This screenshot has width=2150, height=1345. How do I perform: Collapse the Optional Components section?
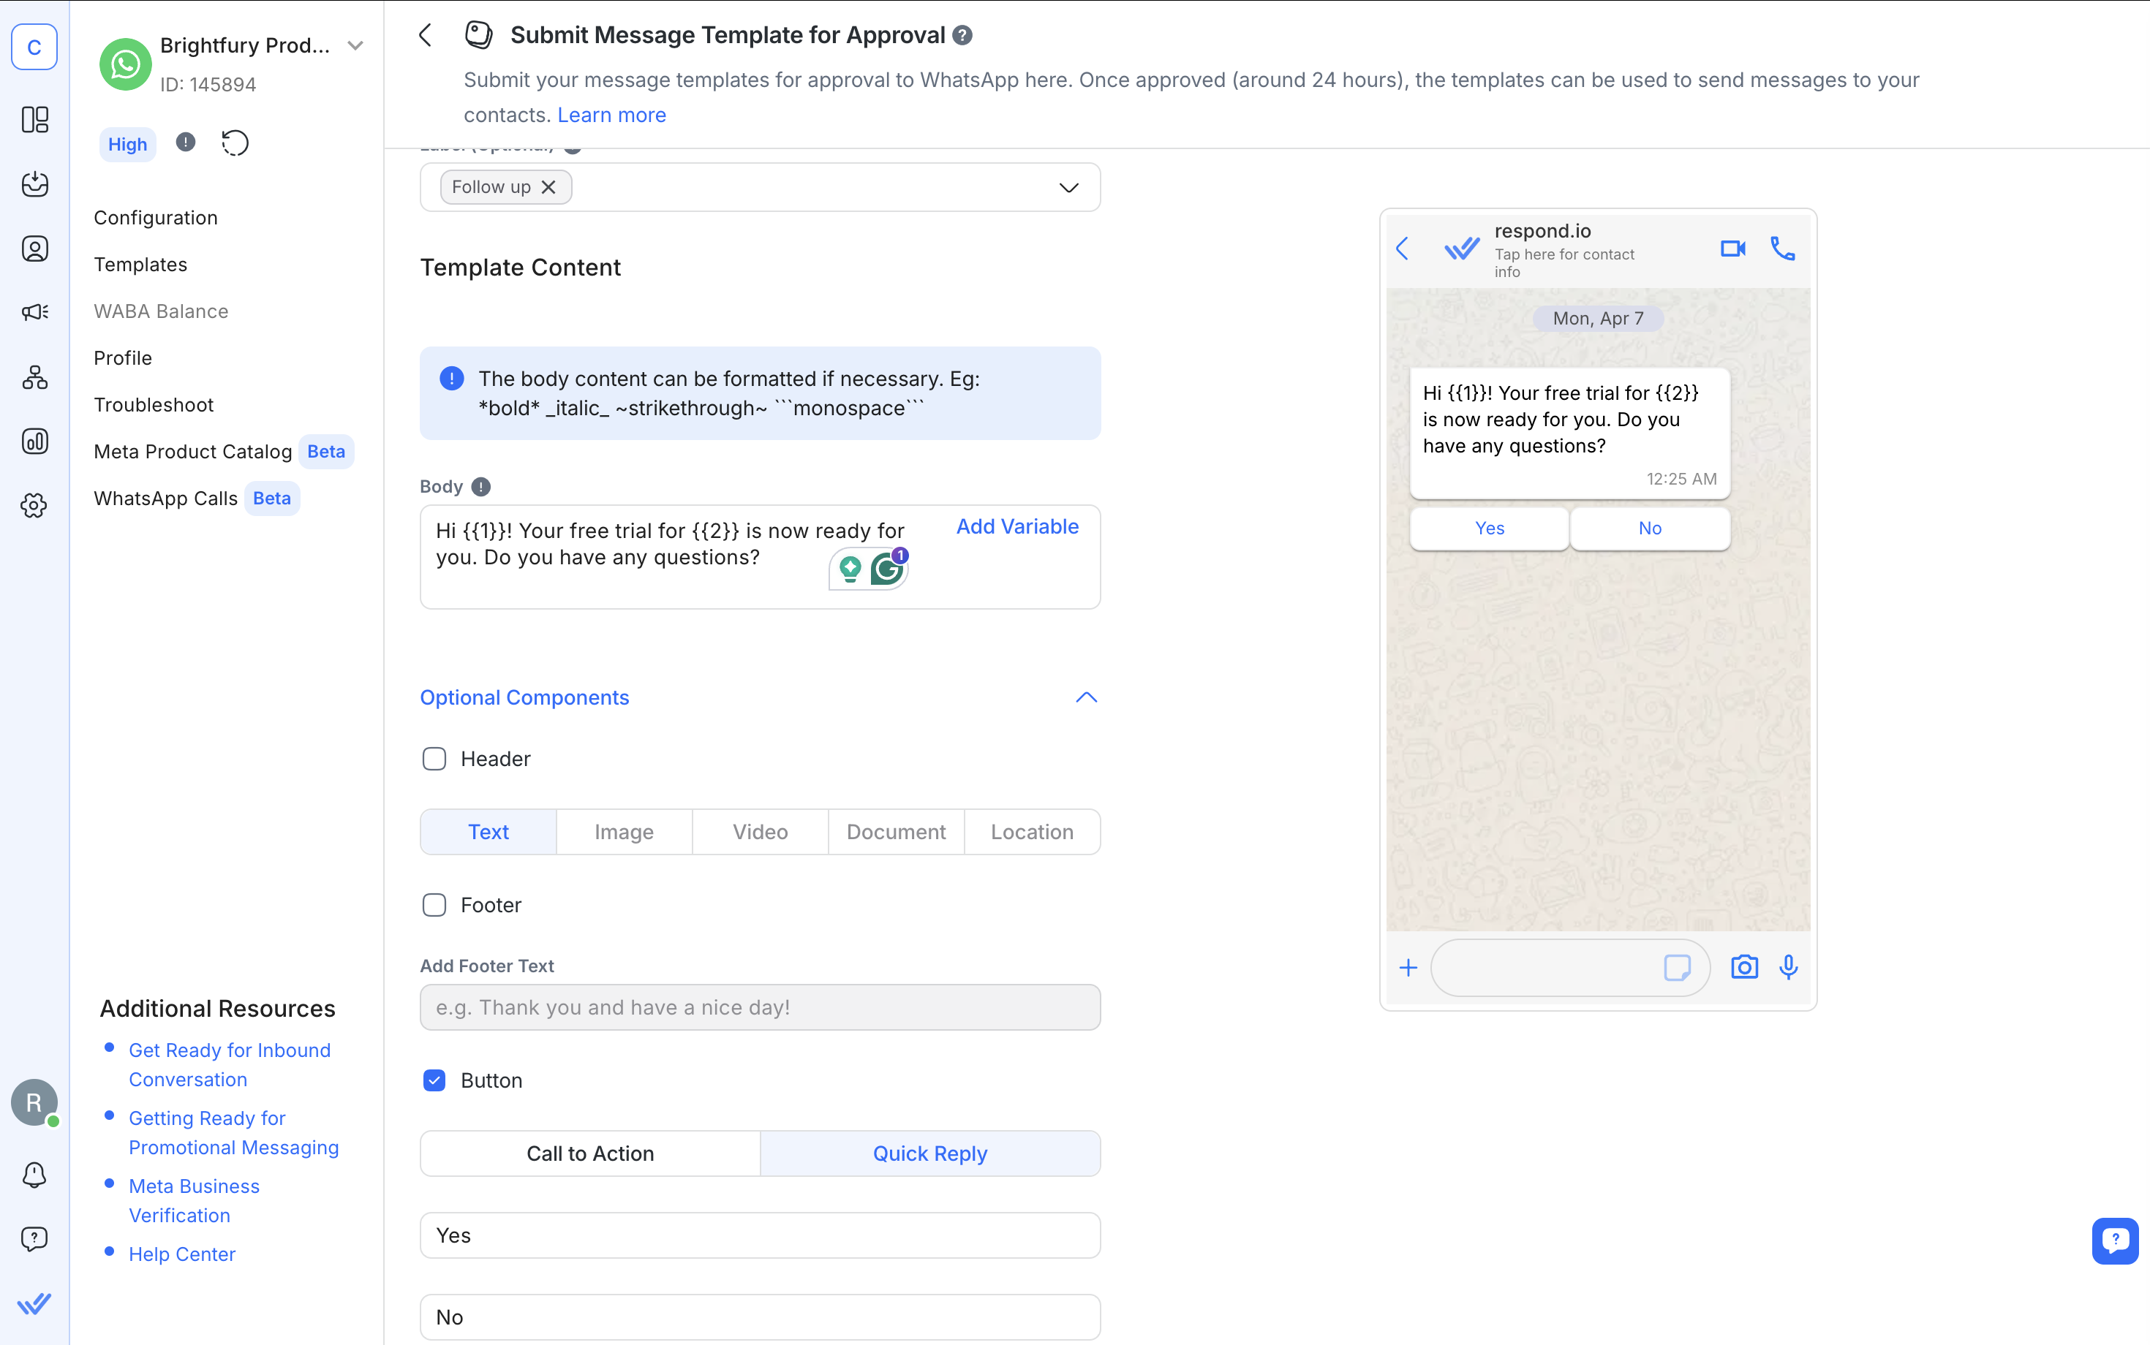point(1087,697)
